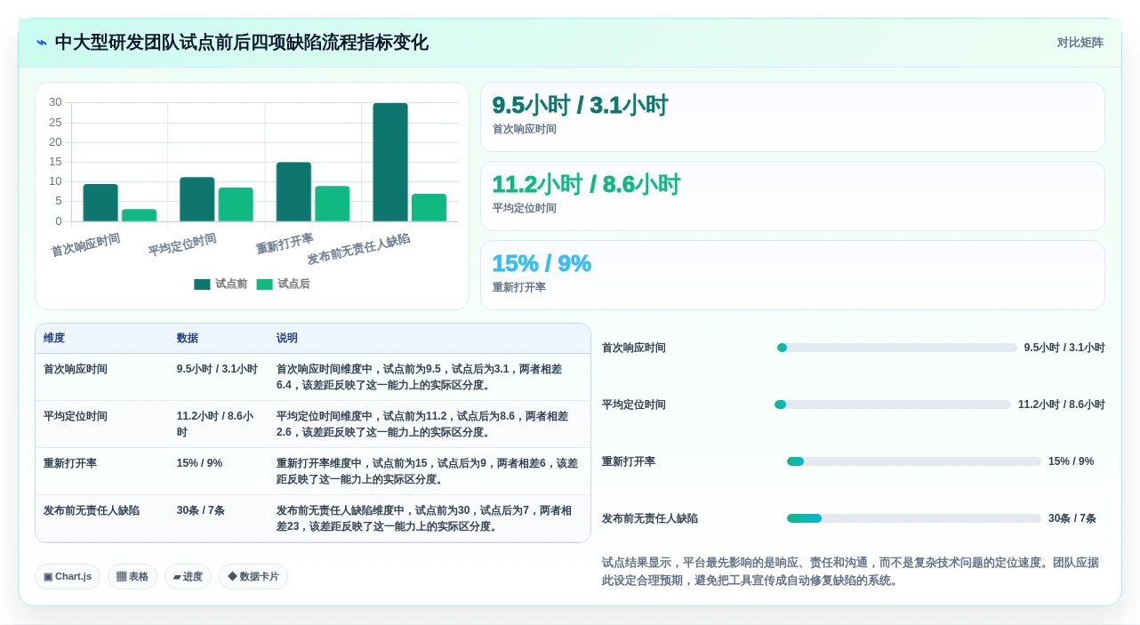Click the 重新打开率 chart axis label
The width and height of the screenshot is (1140, 625).
(285, 243)
